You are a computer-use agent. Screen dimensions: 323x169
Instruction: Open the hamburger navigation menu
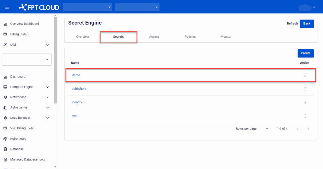[7, 7]
